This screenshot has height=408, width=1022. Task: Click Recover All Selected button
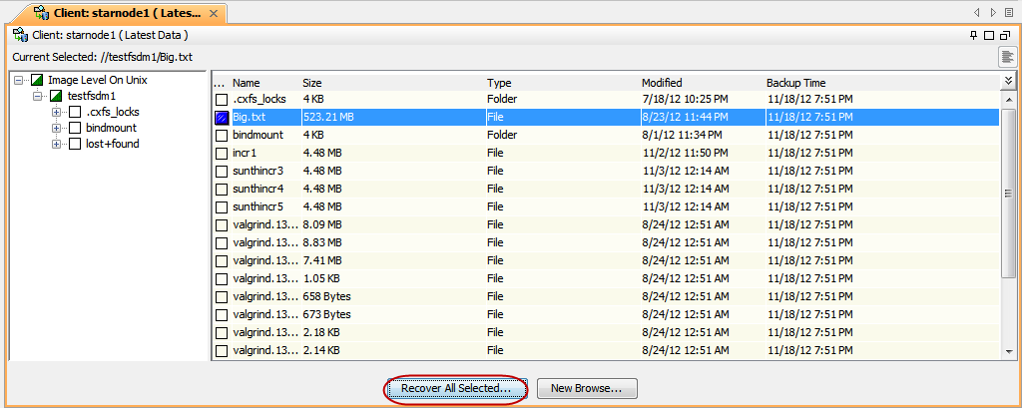pos(455,388)
